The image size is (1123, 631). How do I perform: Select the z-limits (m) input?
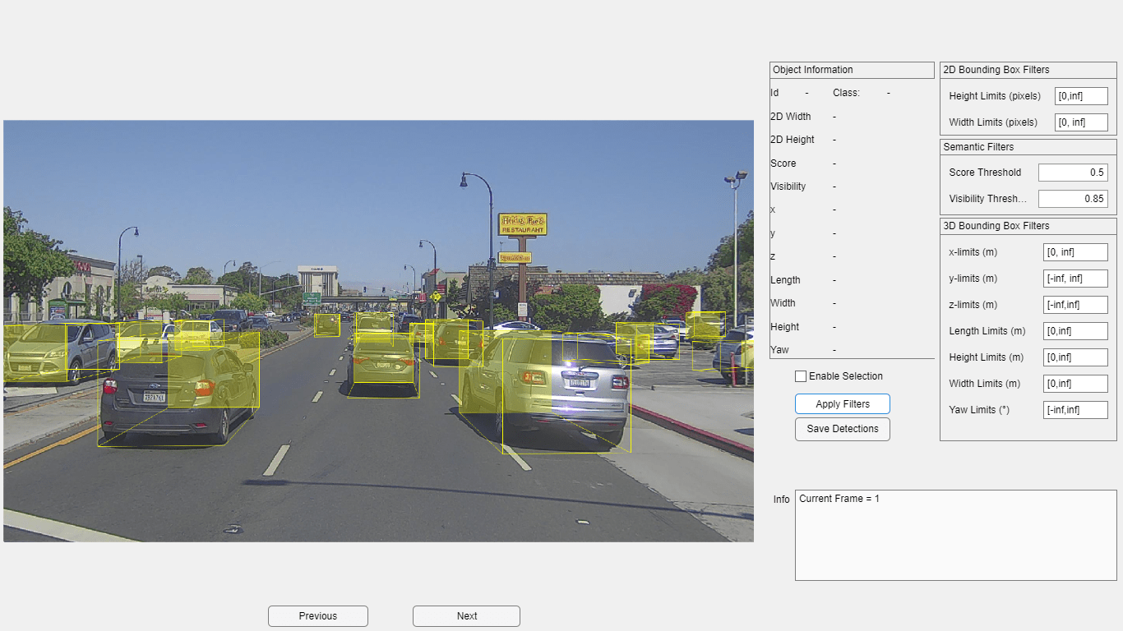click(x=1075, y=305)
